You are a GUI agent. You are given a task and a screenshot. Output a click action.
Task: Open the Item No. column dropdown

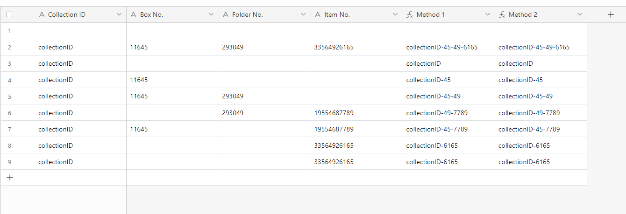coord(395,14)
